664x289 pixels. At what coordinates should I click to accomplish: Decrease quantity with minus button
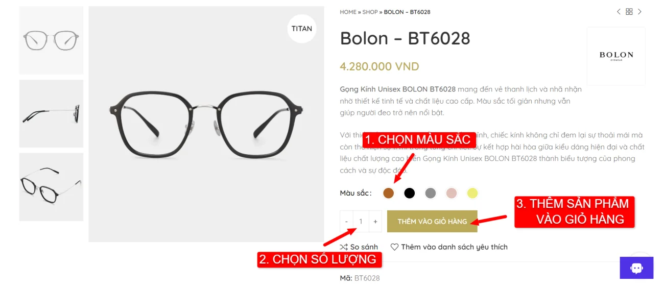coord(346,221)
